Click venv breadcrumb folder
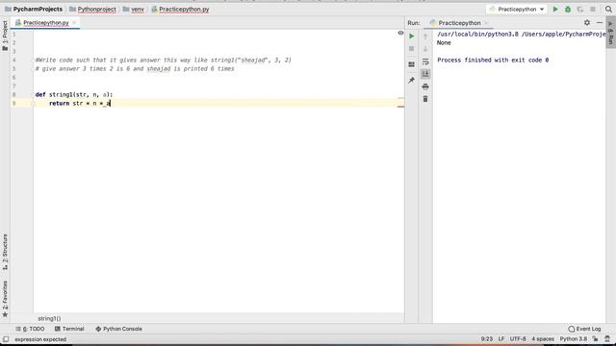 point(134,9)
